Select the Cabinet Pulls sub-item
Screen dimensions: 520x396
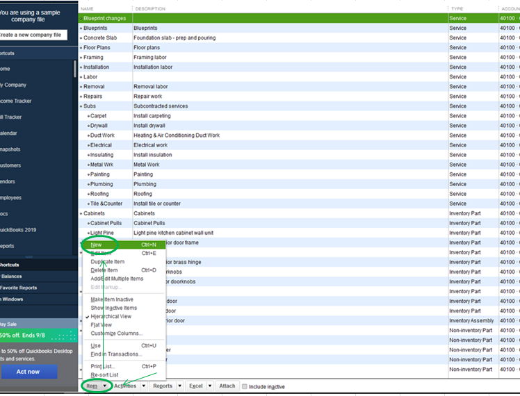click(x=106, y=223)
